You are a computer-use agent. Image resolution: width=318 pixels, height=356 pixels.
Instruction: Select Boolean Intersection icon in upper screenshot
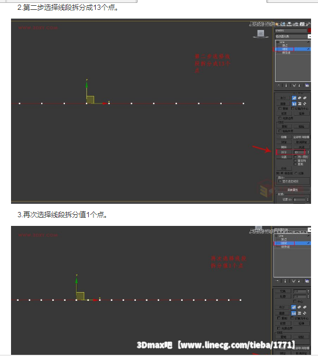tap(305, 98)
